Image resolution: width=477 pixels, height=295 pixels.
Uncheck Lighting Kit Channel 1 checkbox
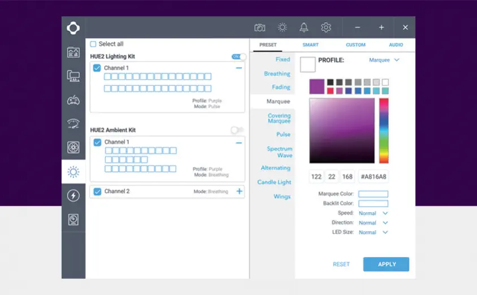(x=97, y=68)
